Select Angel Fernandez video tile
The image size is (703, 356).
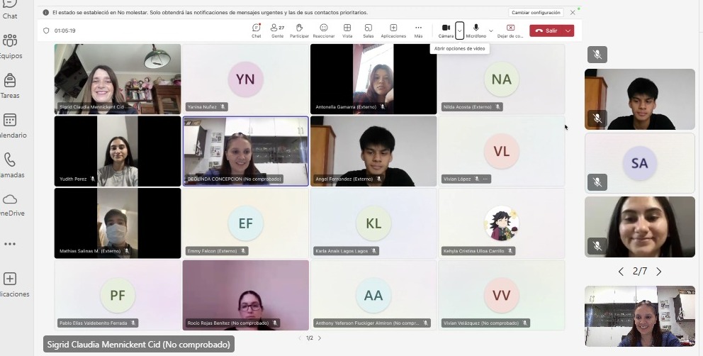[373, 150]
